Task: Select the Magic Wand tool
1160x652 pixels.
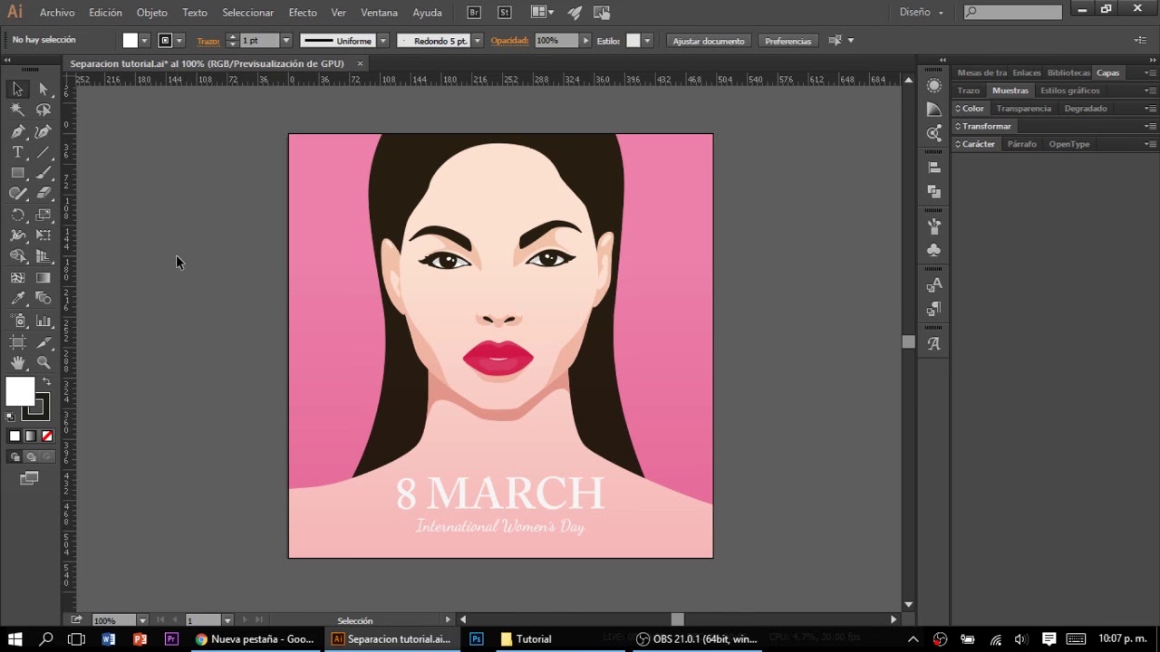Action: click(x=17, y=110)
